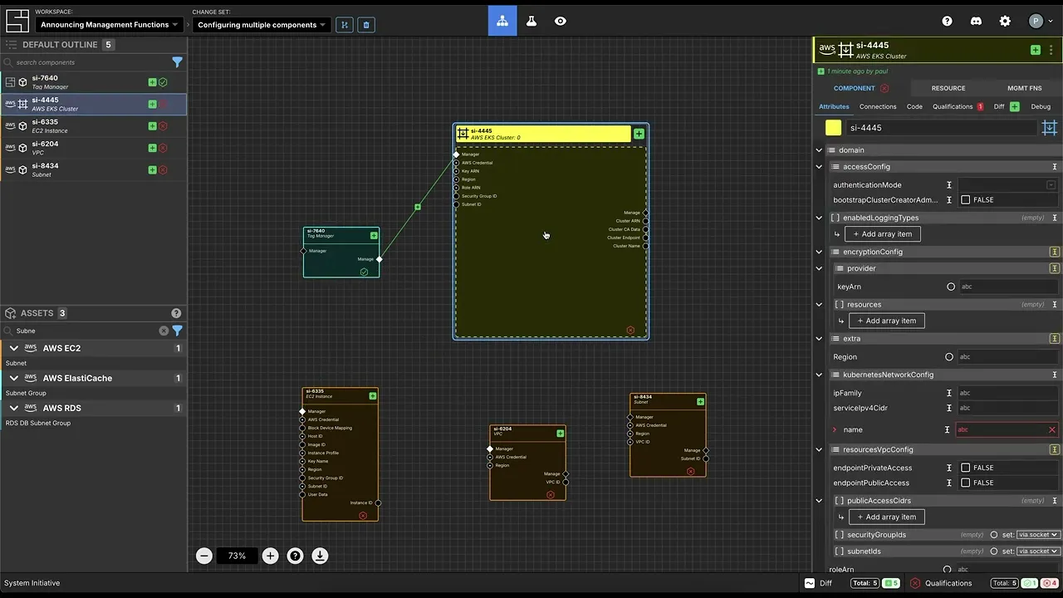This screenshot has width=1063, height=598.
Task: Open the Discord link icon
Action: (976, 22)
